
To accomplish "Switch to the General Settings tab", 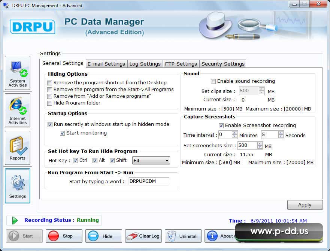I will pyautogui.click(x=63, y=63).
